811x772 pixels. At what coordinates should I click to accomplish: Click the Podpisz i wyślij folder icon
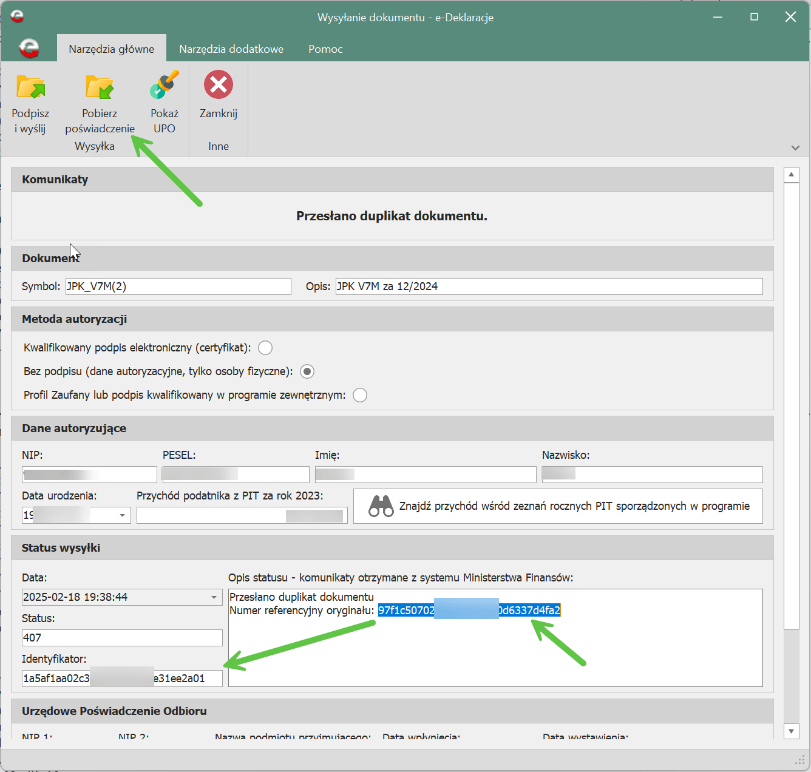(x=30, y=87)
